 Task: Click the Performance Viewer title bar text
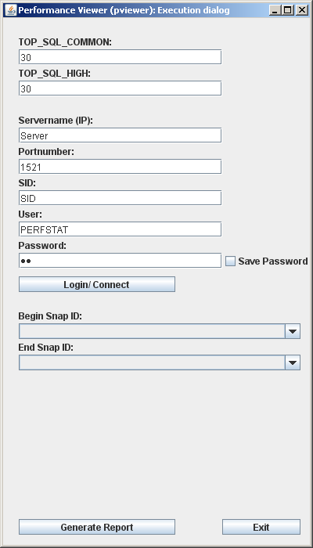coord(124,10)
